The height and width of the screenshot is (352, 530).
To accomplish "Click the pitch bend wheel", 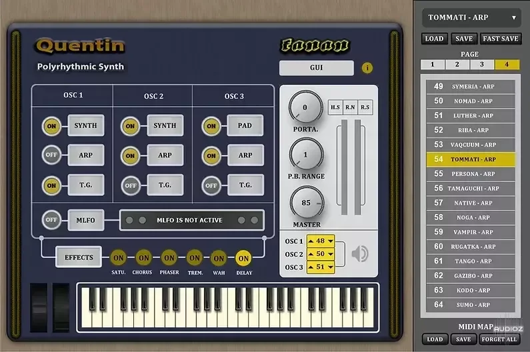I will point(39,308).
